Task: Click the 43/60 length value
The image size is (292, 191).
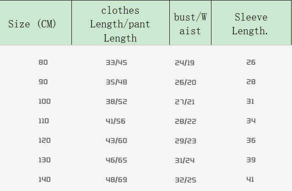Action: click(116, 140)
